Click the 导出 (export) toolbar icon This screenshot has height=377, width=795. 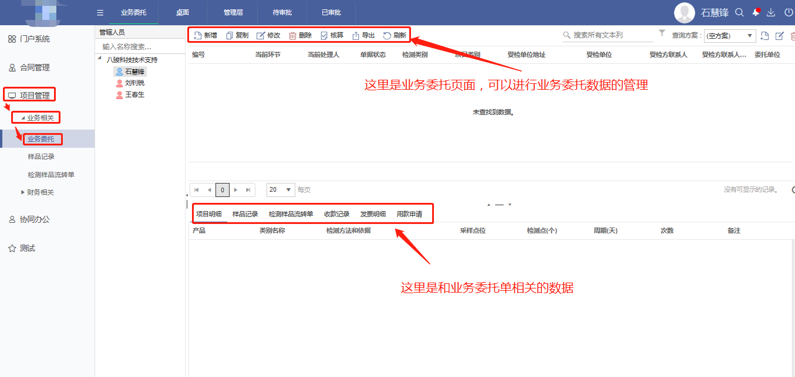[x=356, y=35]
